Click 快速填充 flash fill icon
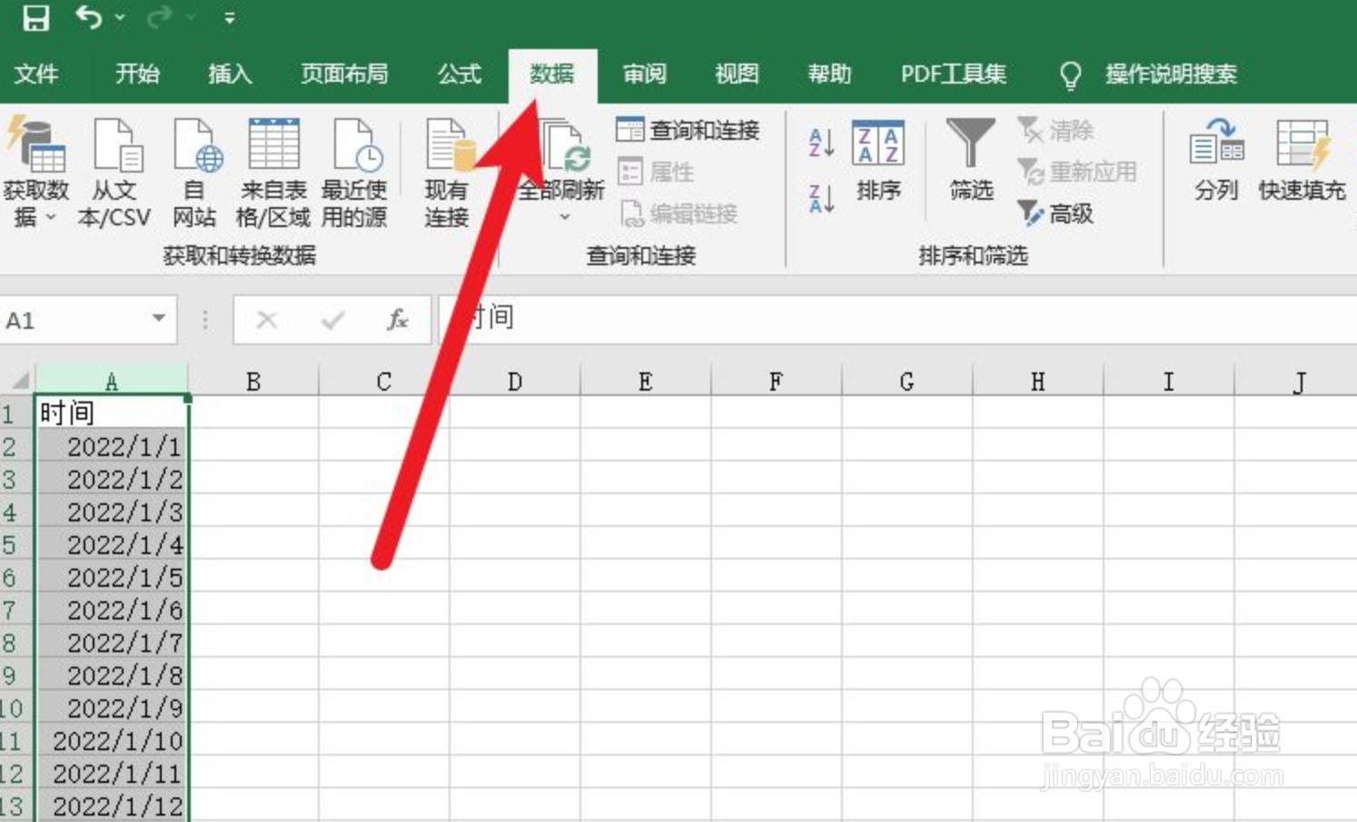1357x822 pixels. (x=1302, y=161)
